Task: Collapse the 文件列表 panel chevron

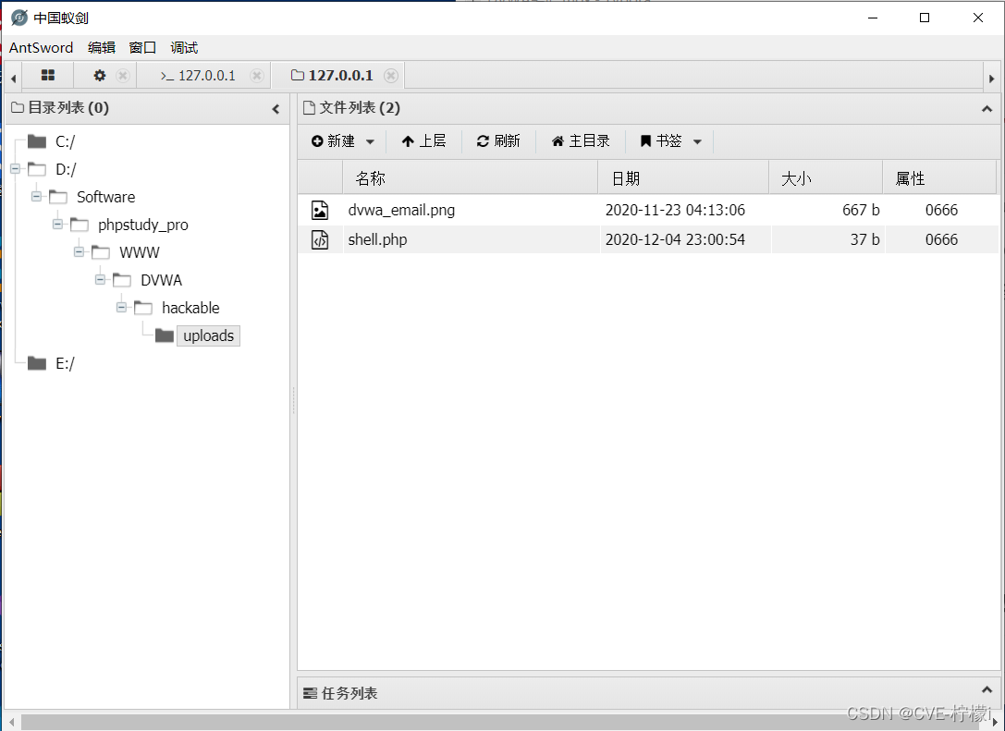Action: [987, 109]
